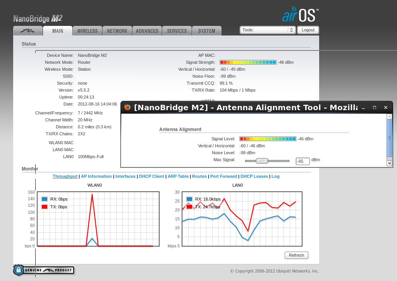Open the AP Information link
The image size is (397, 281).
point(96,176)
